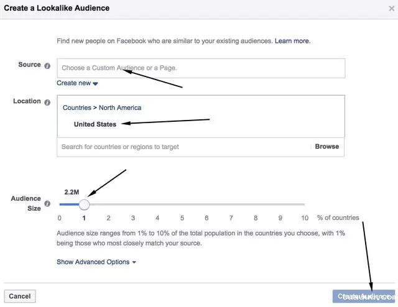Click the Source custom audience field
The height and width of the screenshot is (307, 398).
click(201, 68)
